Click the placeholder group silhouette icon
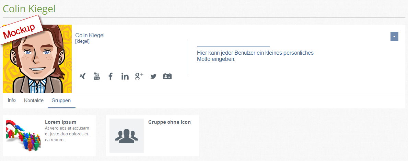 click(127, 136)
